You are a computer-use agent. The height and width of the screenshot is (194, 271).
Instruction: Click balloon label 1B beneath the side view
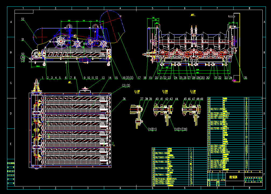click(x=145, y=78)
